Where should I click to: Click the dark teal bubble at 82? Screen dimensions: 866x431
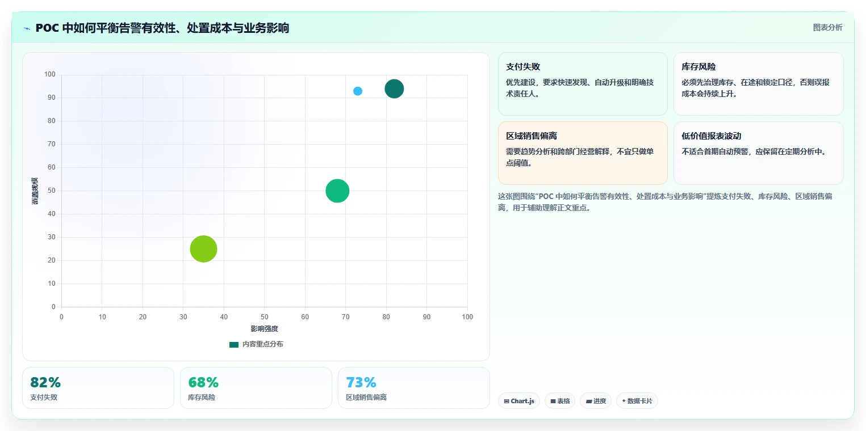pos(394,88)
